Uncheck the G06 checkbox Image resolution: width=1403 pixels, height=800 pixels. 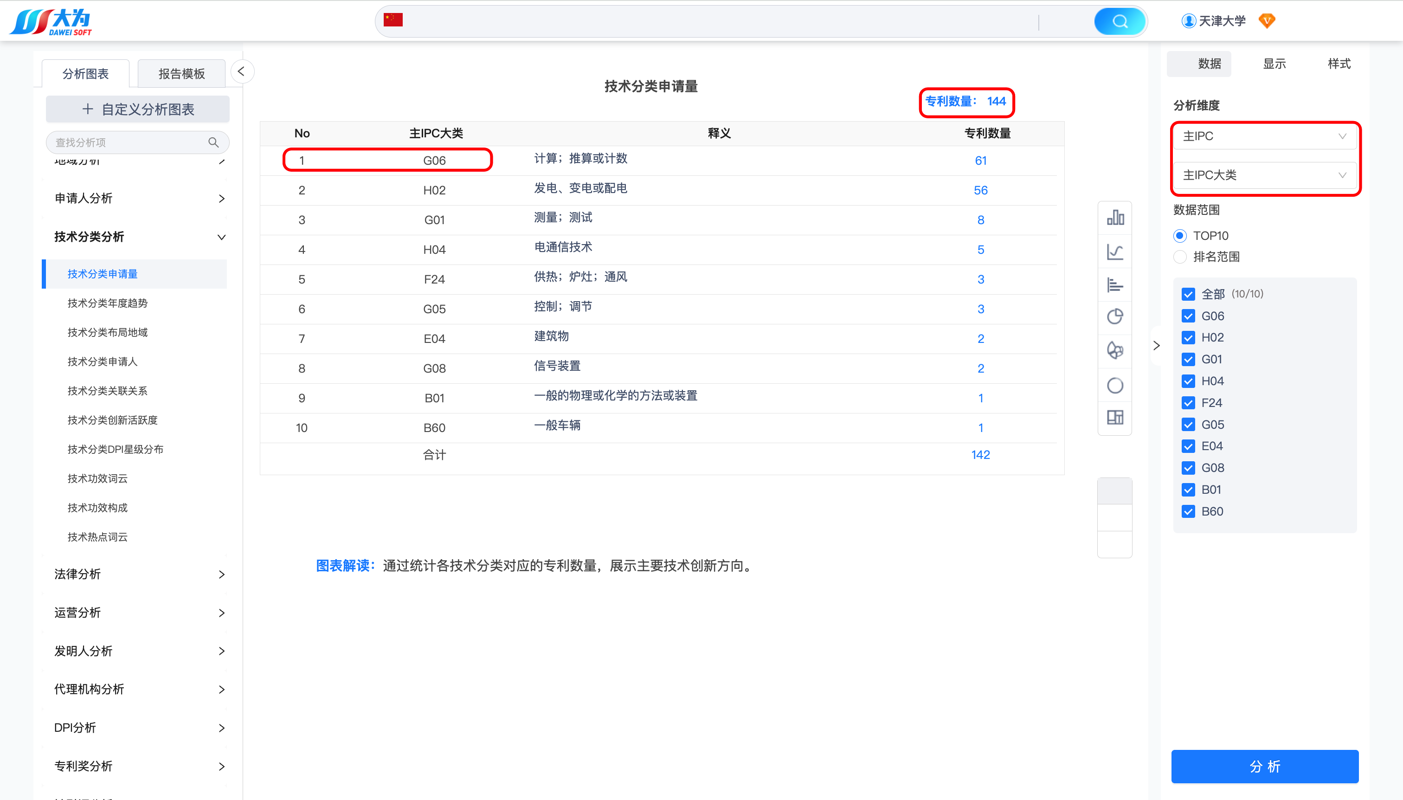click(x=1188, y=316)
